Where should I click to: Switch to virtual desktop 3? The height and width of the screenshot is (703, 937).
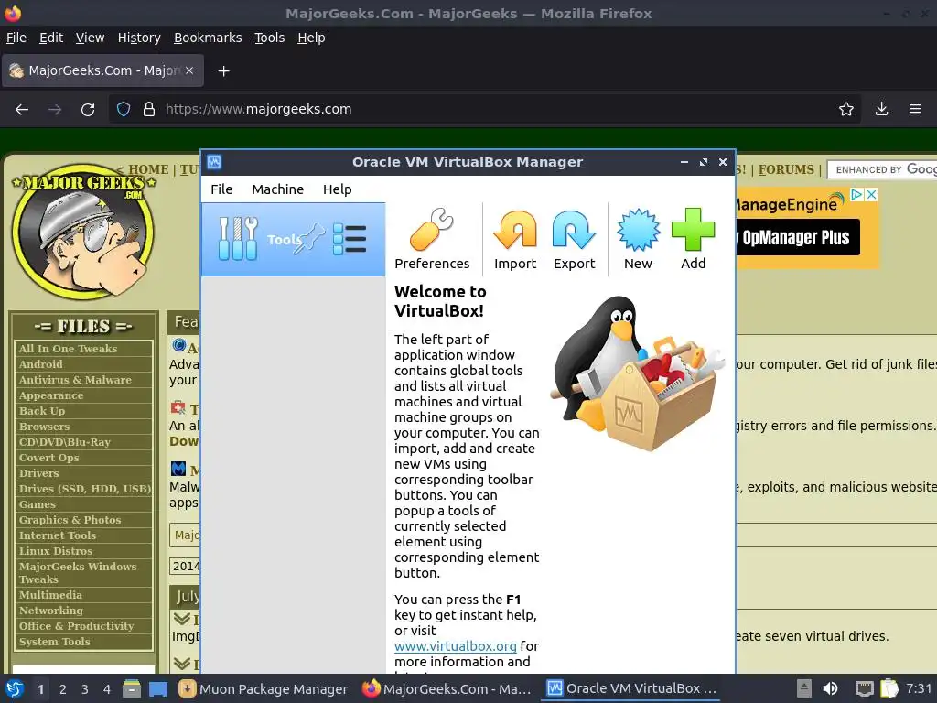click(x=85, y=689)
